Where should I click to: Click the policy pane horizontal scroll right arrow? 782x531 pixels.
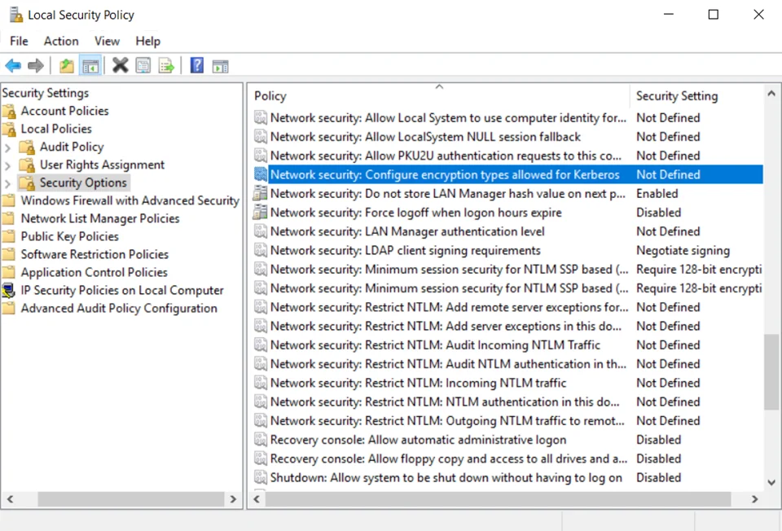(754, 498)
